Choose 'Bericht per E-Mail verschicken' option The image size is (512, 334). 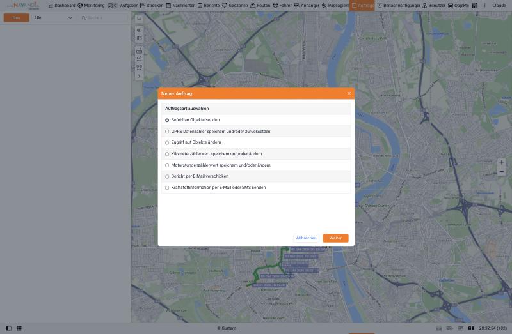[x=167, y=177]
